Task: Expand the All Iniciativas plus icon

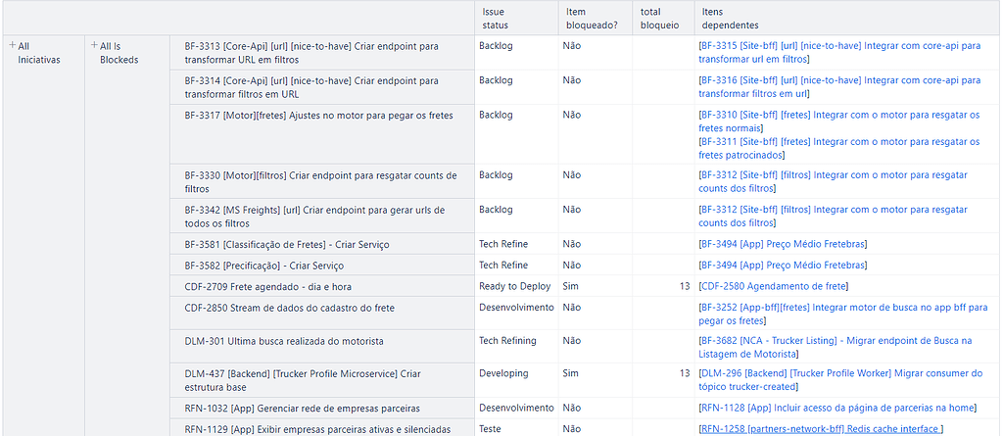Action: coord(12,46)
